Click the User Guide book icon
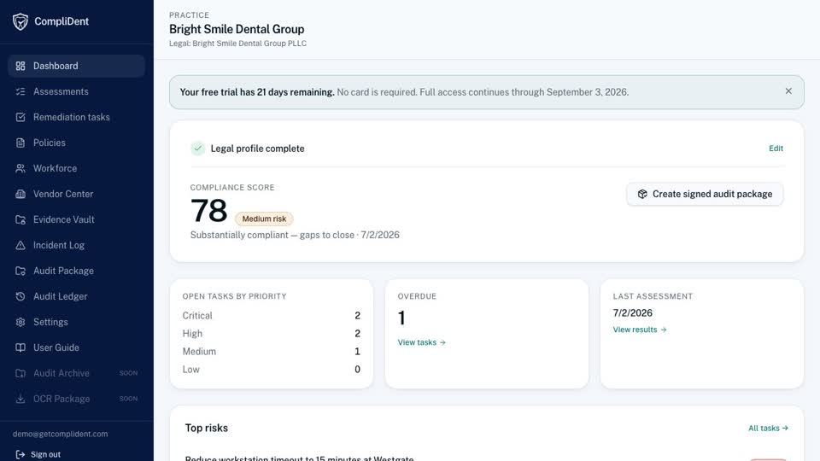The width and height of the screenshot is (820, 461). click(20, 347)
